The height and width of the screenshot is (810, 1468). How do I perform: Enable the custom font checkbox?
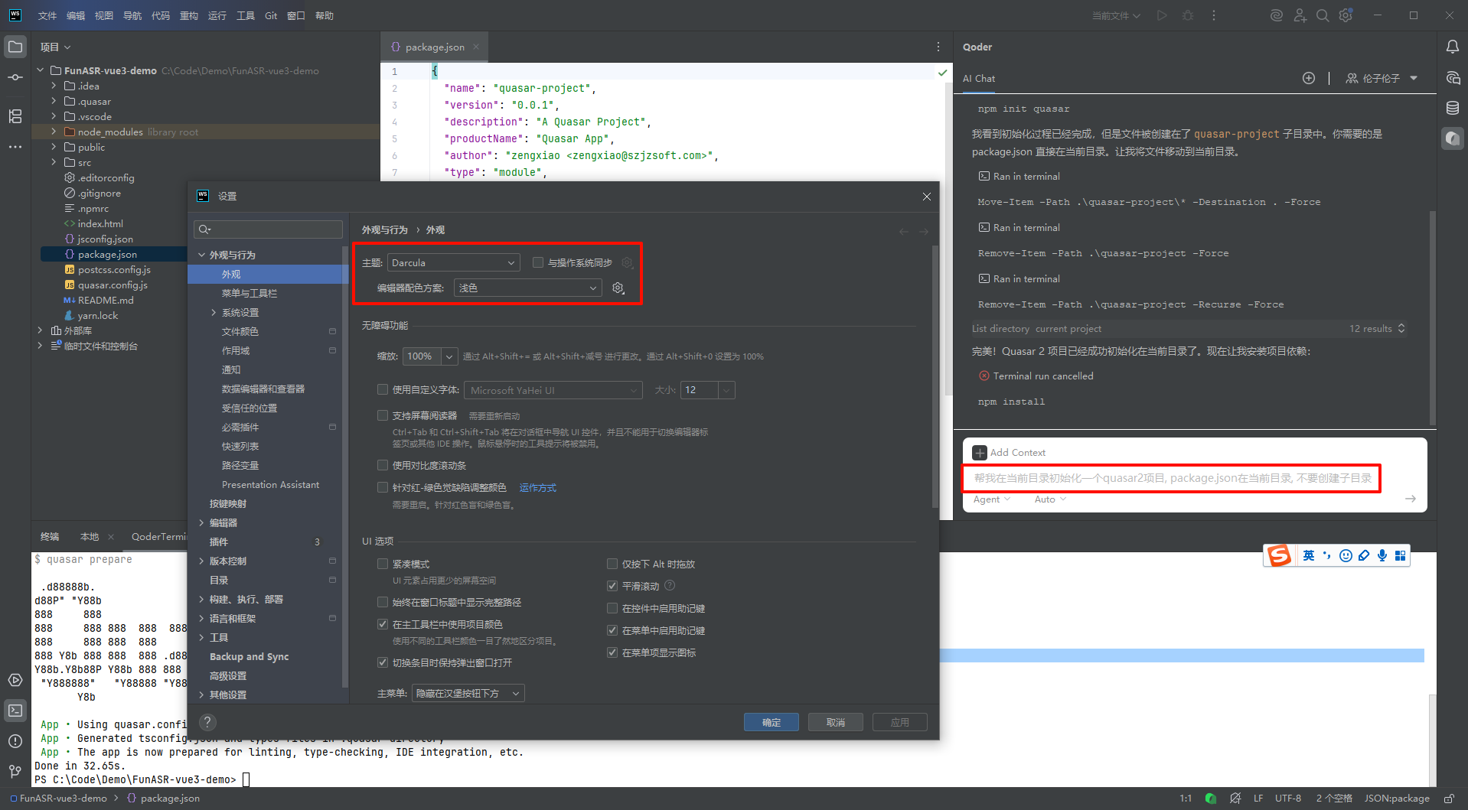pos(383,390)
